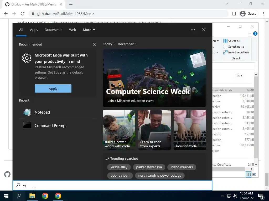Click Explorer vertical scrollbar down arrow
Image resolution: width=269 pixels, height=201 pixels.
tap(256, 165)
